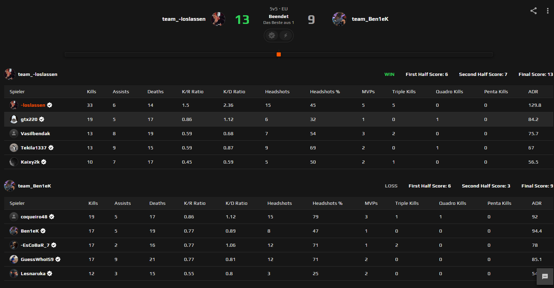Click verified badge next to Lesnaruka

(49, 273)
